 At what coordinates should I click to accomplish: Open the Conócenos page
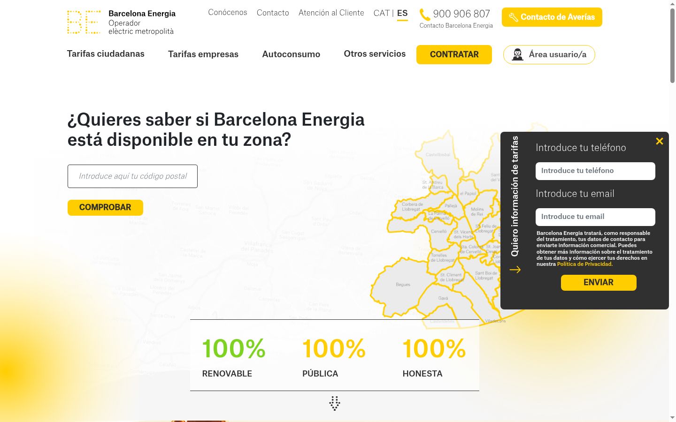[228, 13]
